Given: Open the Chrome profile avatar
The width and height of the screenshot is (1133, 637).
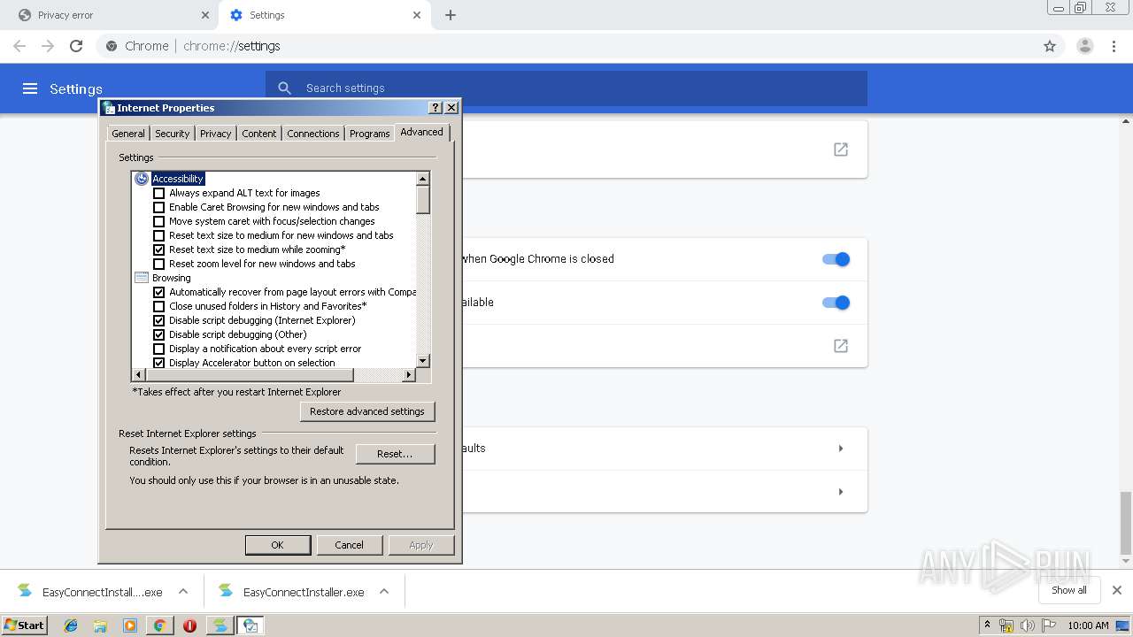Looking at the screenshot, I should (x=1084, y=46).
